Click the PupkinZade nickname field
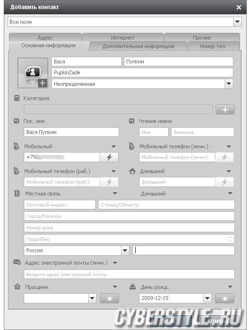 point(142,72)
